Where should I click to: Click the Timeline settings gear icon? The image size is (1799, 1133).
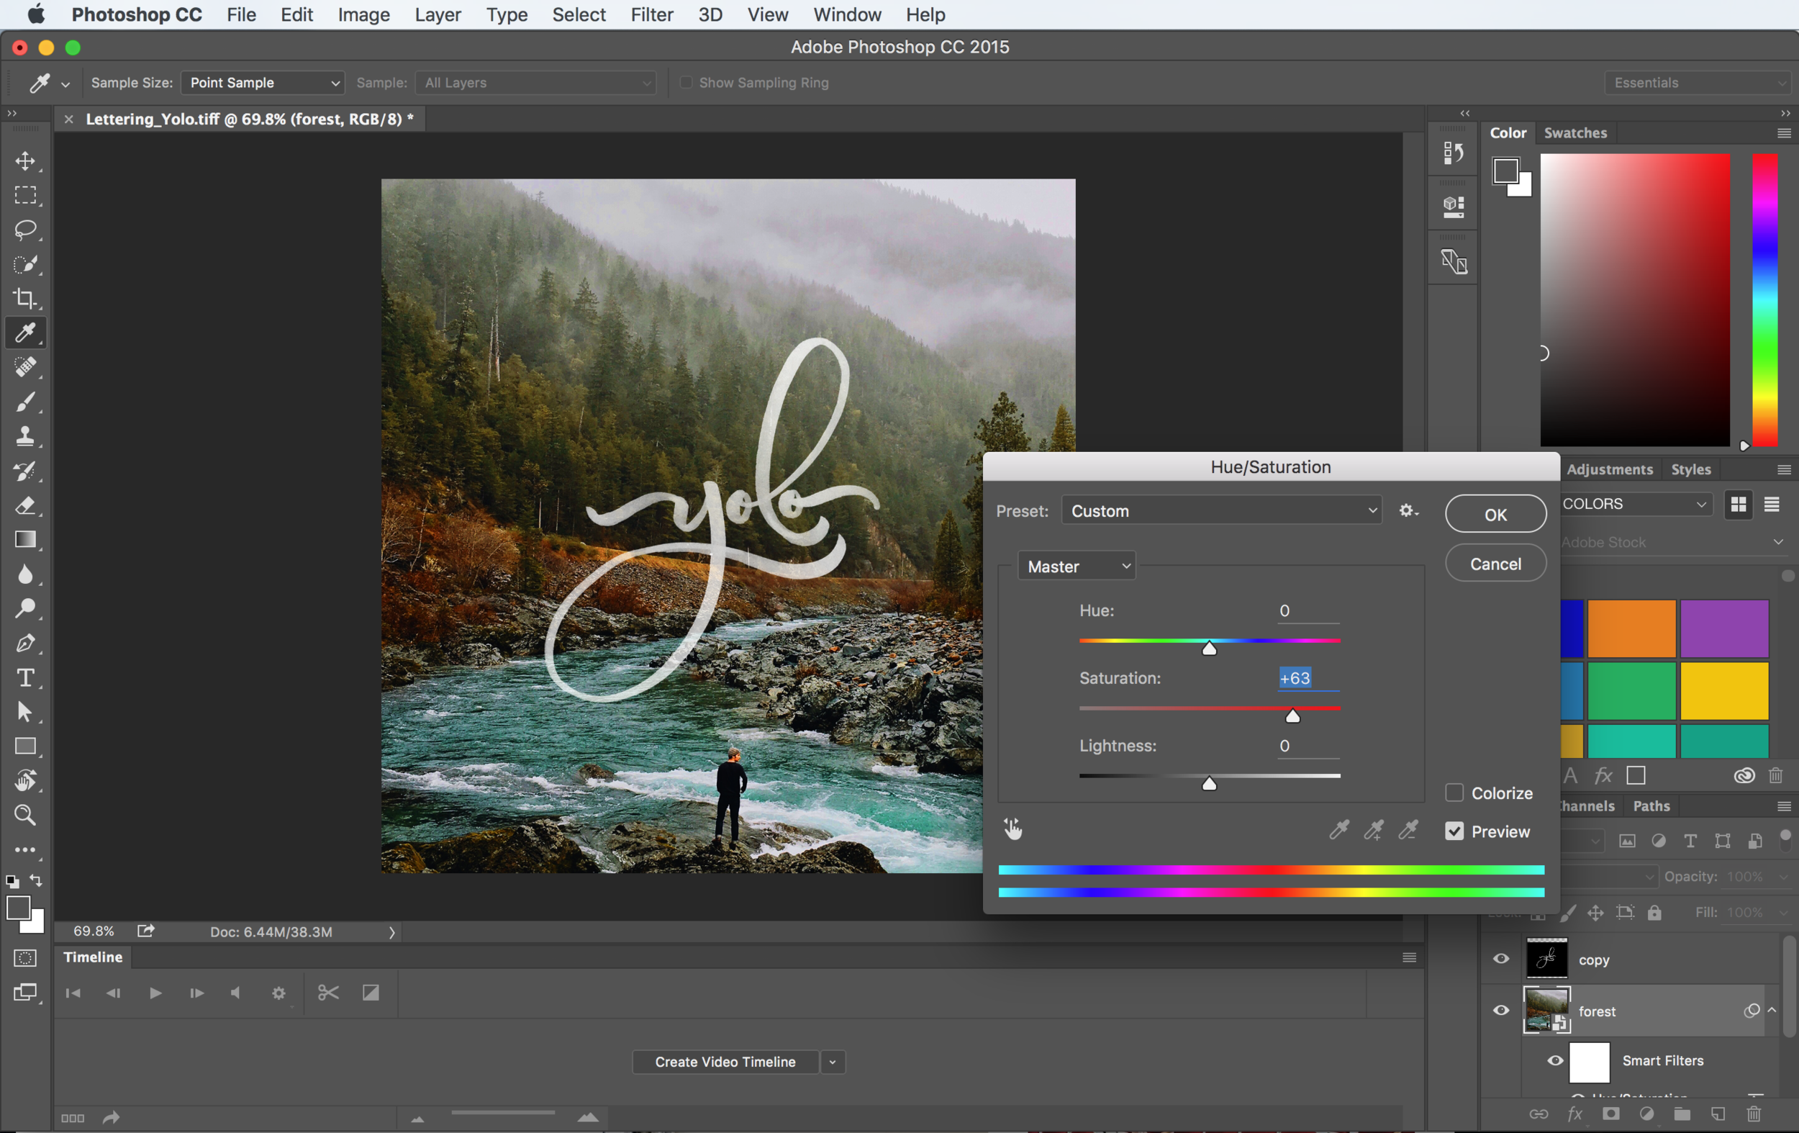coord(278,993)
